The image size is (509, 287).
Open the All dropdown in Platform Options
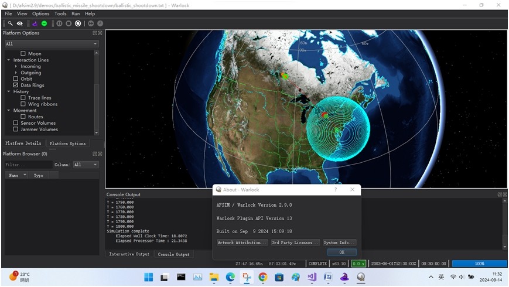[x=51, y=44]
